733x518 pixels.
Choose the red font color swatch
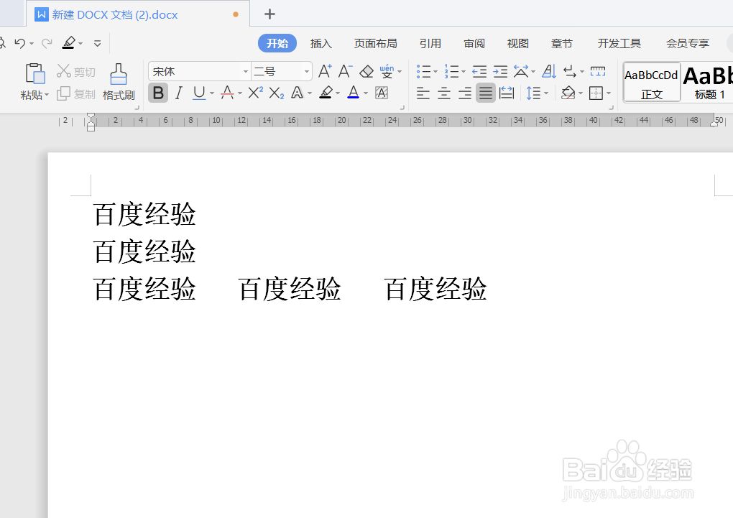coord(227,93)
